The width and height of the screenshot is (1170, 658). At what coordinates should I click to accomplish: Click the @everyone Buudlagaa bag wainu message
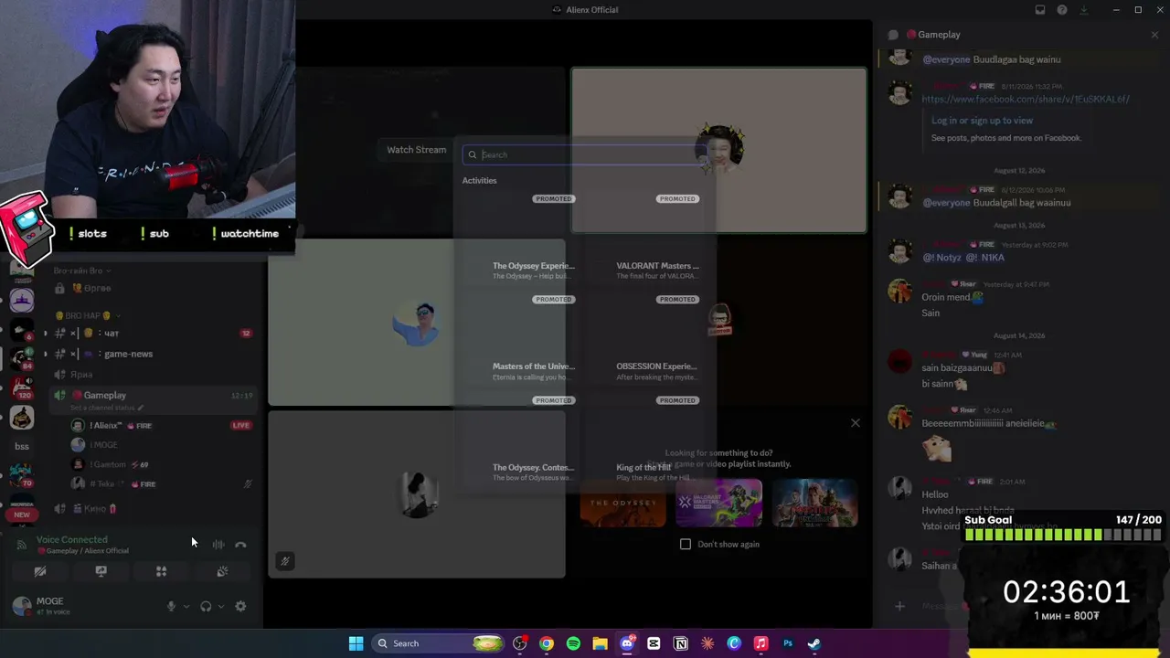pos(992,59)
